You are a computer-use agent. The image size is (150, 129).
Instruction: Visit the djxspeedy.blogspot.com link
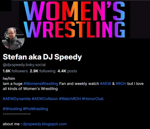[45, 124]
